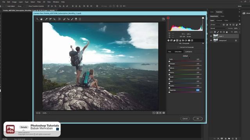Viewport: 250px width, 140px height.
Task: Toggle full screen mode icon in Camera Raw
Action: click(x=163, y=19)
